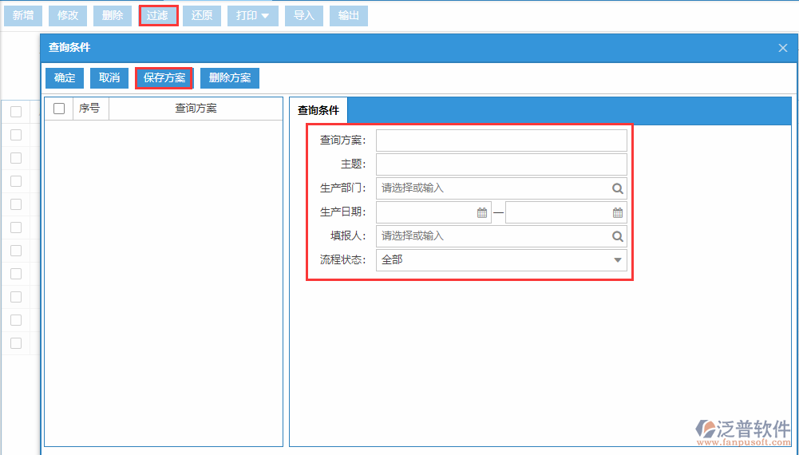The width and height of the screenshot is (799, 455).
Task: Close the 查询条件 dialog
Action: (783, 48)
